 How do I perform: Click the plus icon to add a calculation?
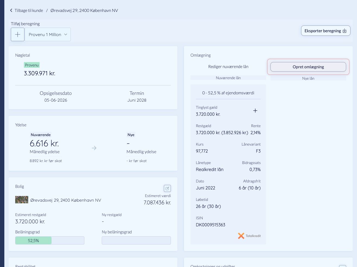pyautogui.click(x=18, y=34)
